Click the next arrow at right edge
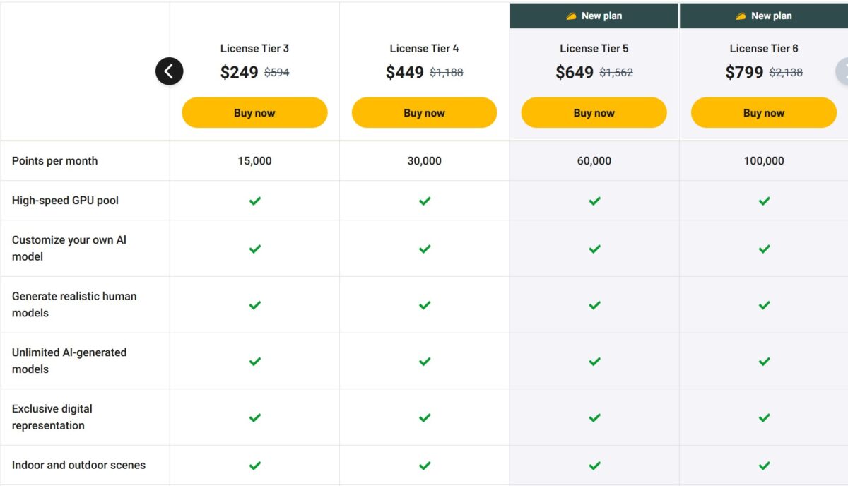848x486 pixels. tap(842, 71)
